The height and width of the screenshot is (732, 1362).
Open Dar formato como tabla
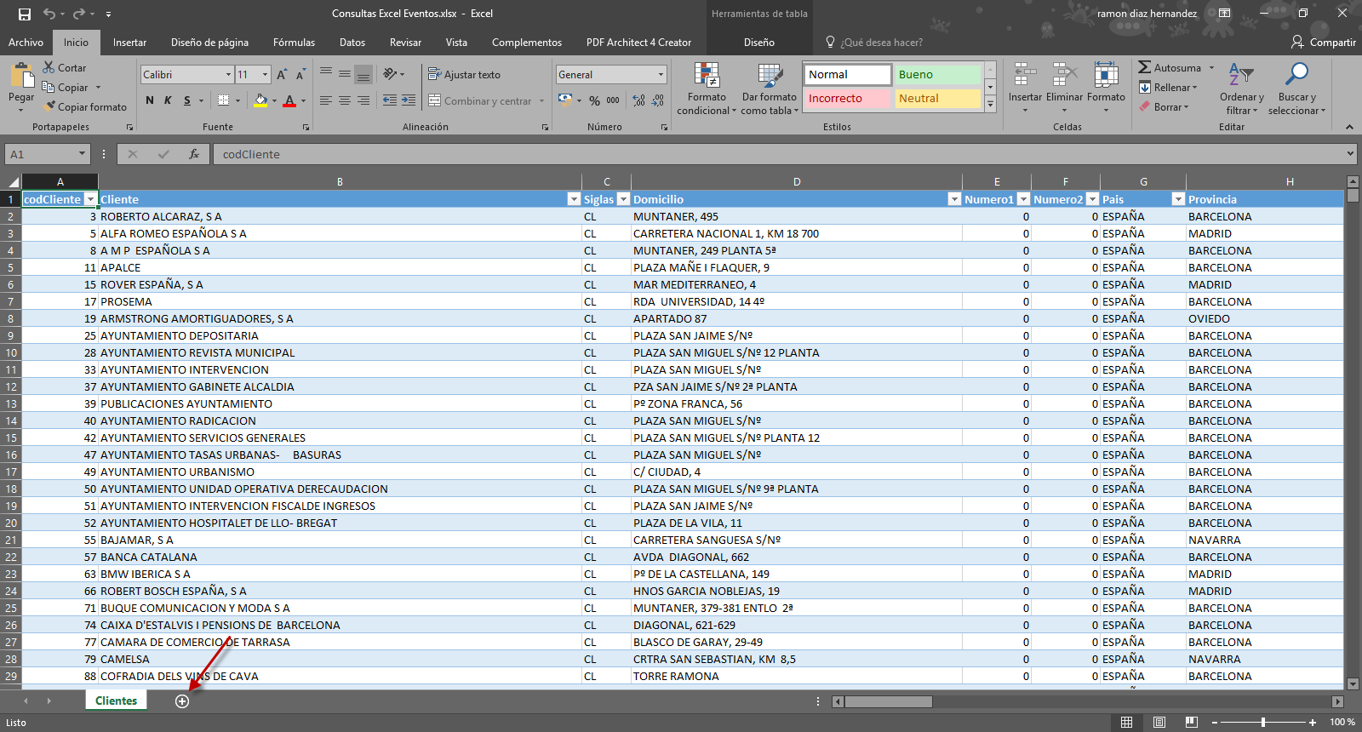pyautogui.click(x=770, y=89)
